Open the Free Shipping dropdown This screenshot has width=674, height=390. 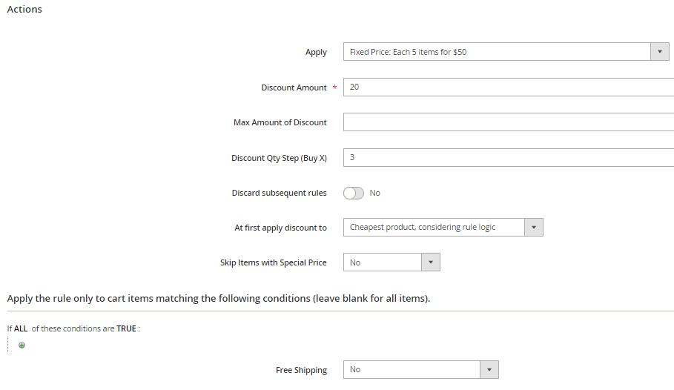point(420,369)
